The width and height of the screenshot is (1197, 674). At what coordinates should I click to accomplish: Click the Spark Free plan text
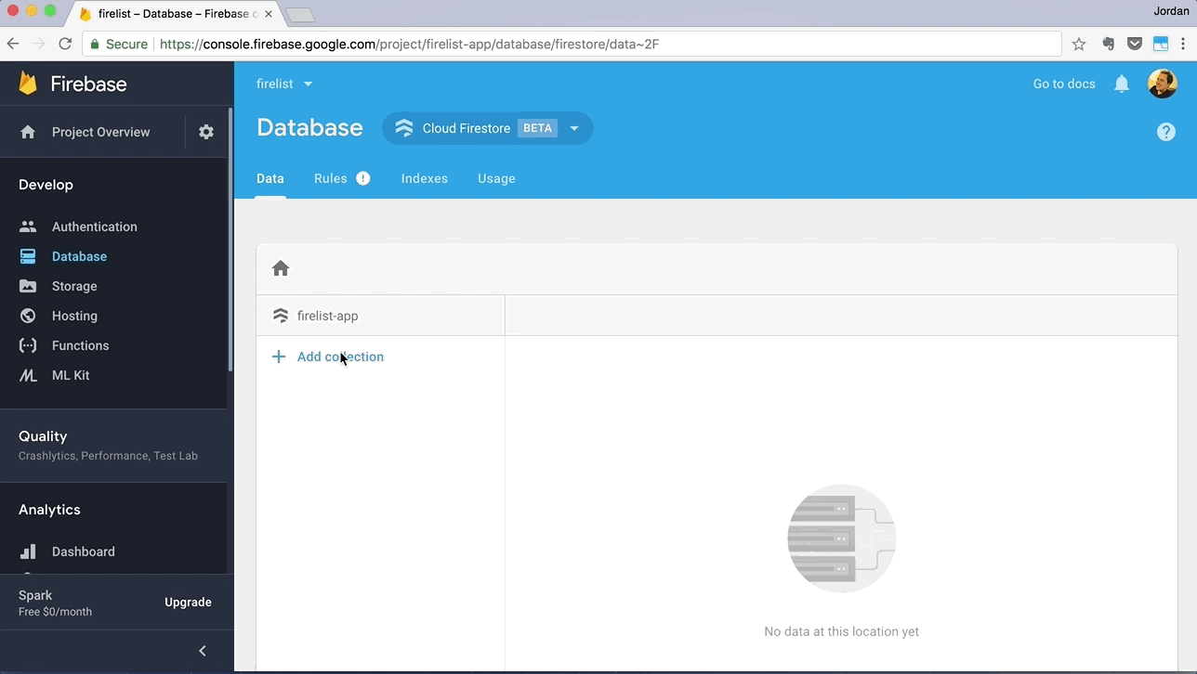coord(56,603)
